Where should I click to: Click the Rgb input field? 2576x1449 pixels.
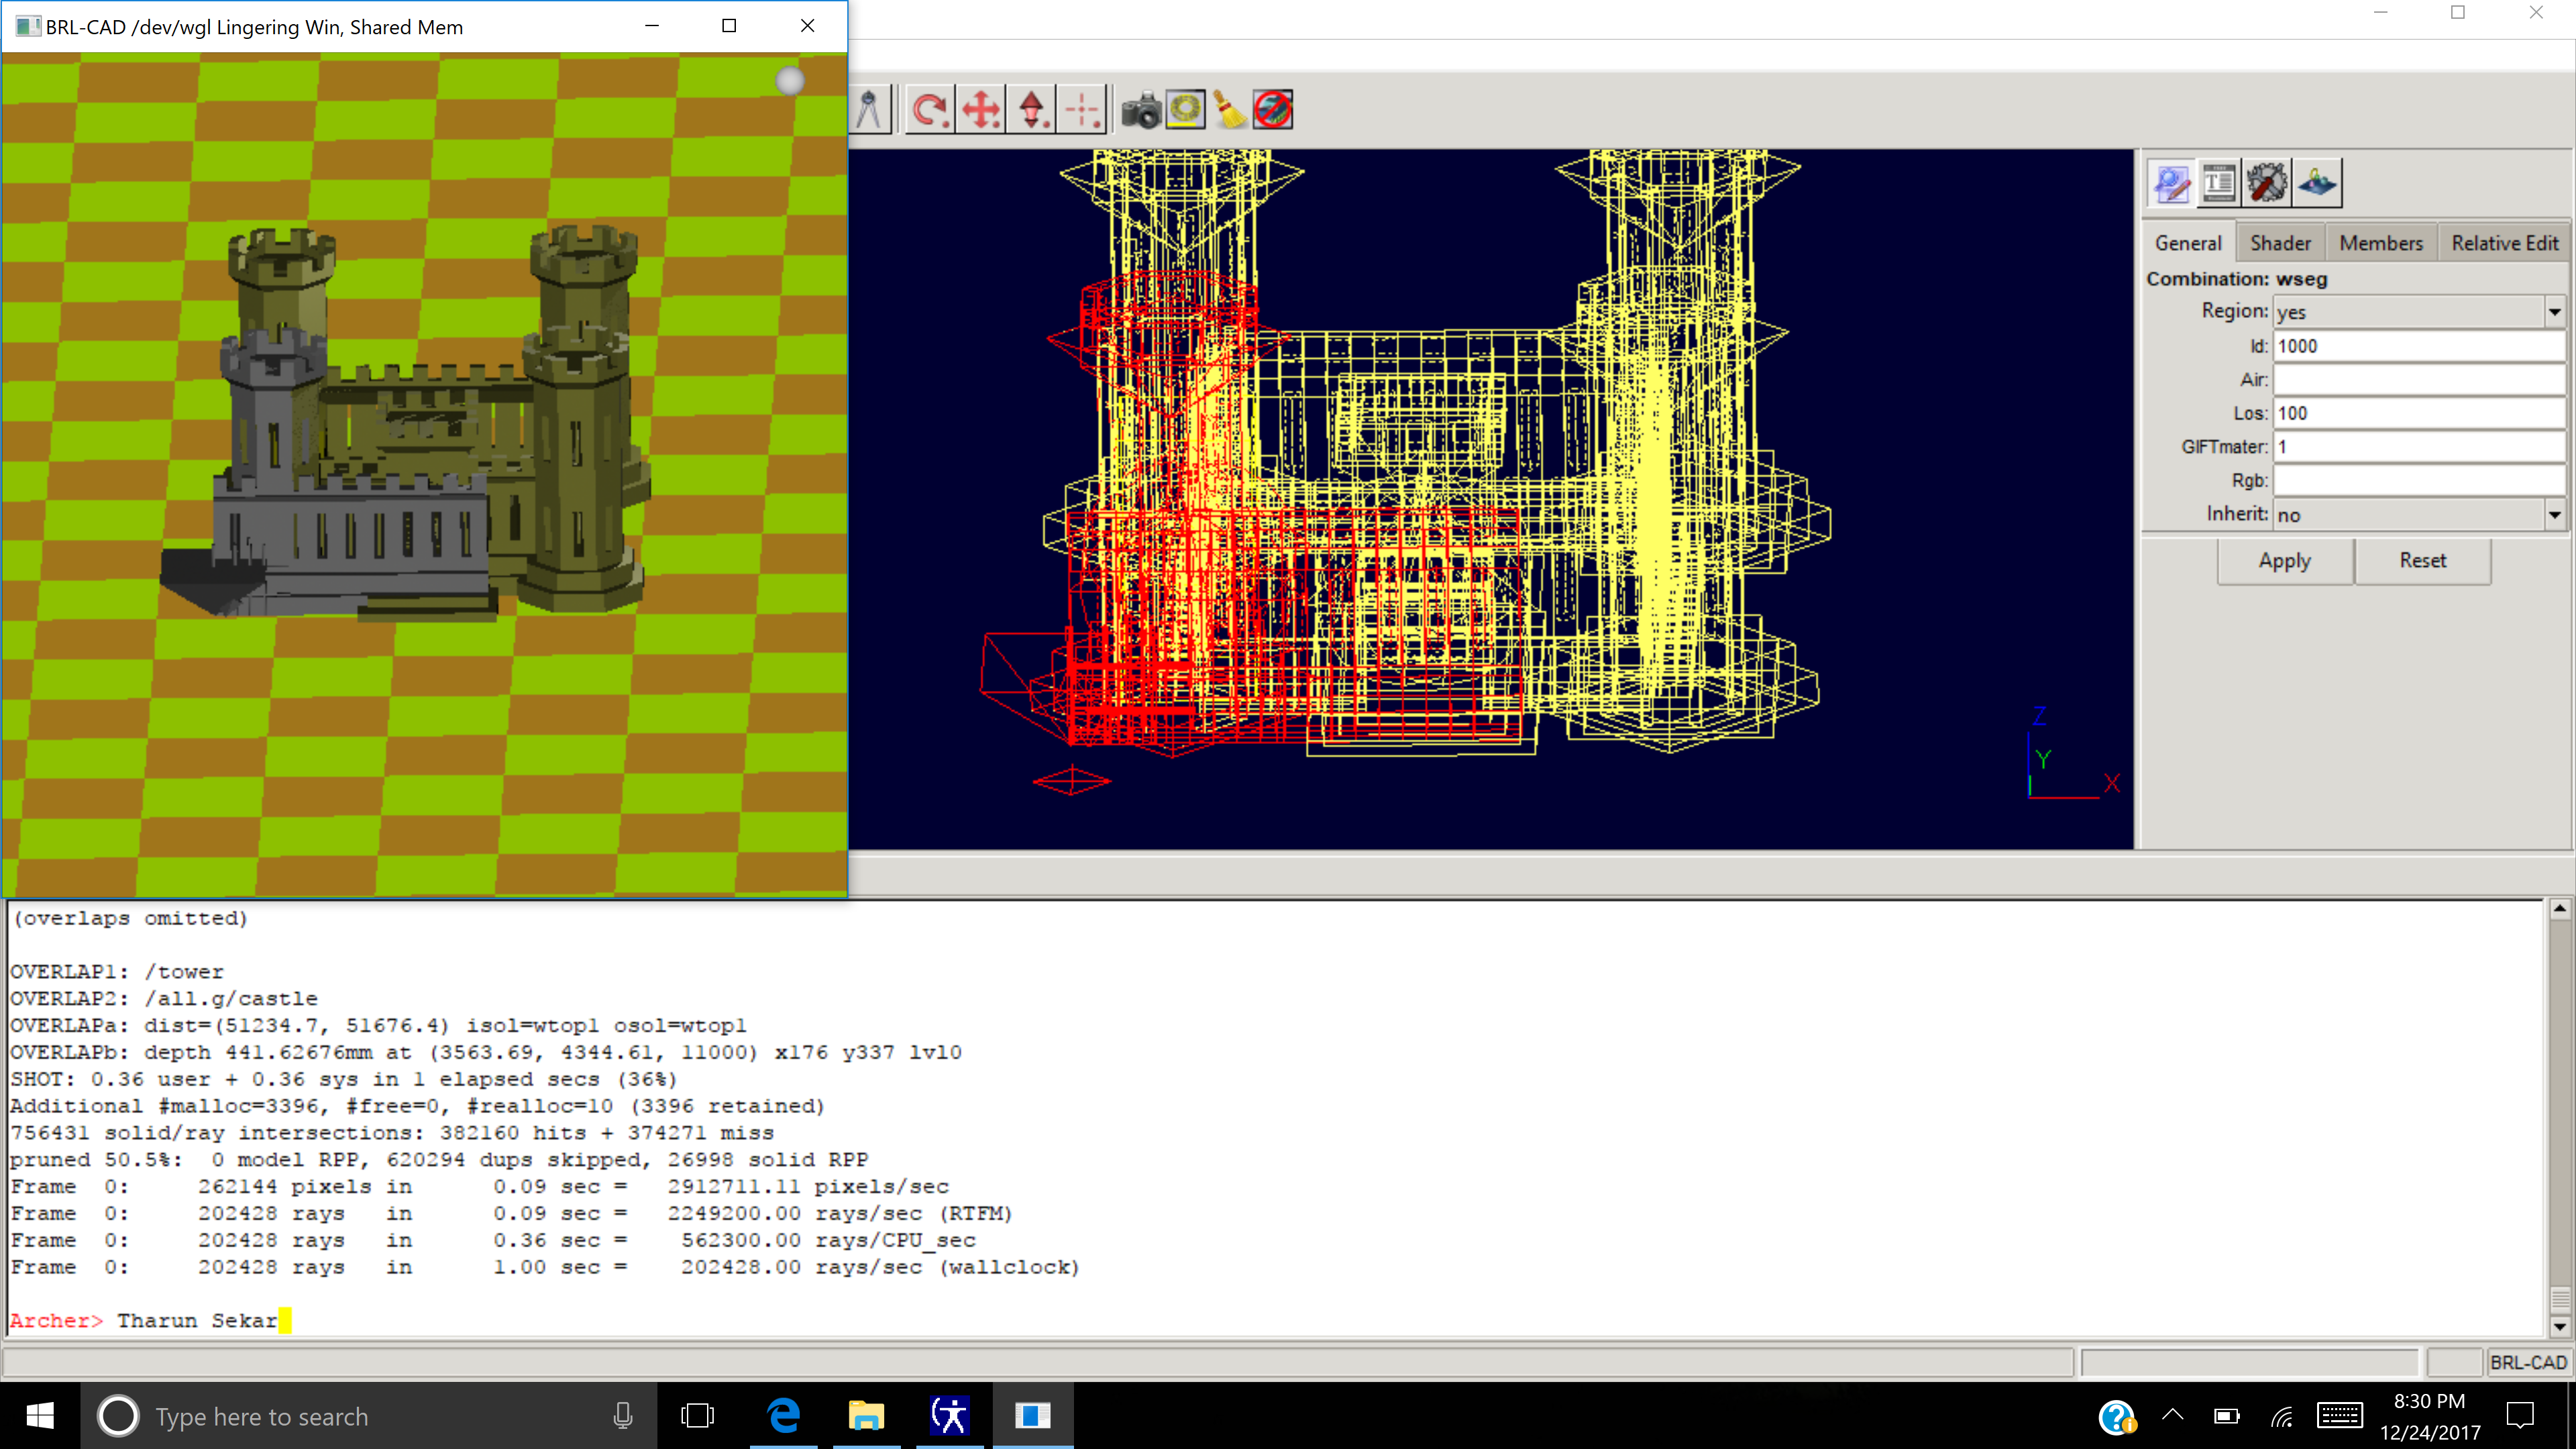(2419, 481)
